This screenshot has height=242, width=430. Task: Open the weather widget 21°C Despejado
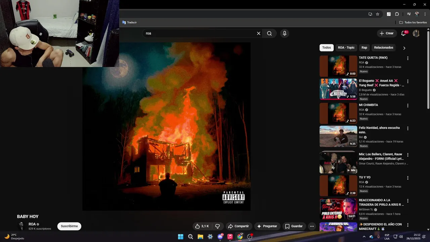(14, 237)
